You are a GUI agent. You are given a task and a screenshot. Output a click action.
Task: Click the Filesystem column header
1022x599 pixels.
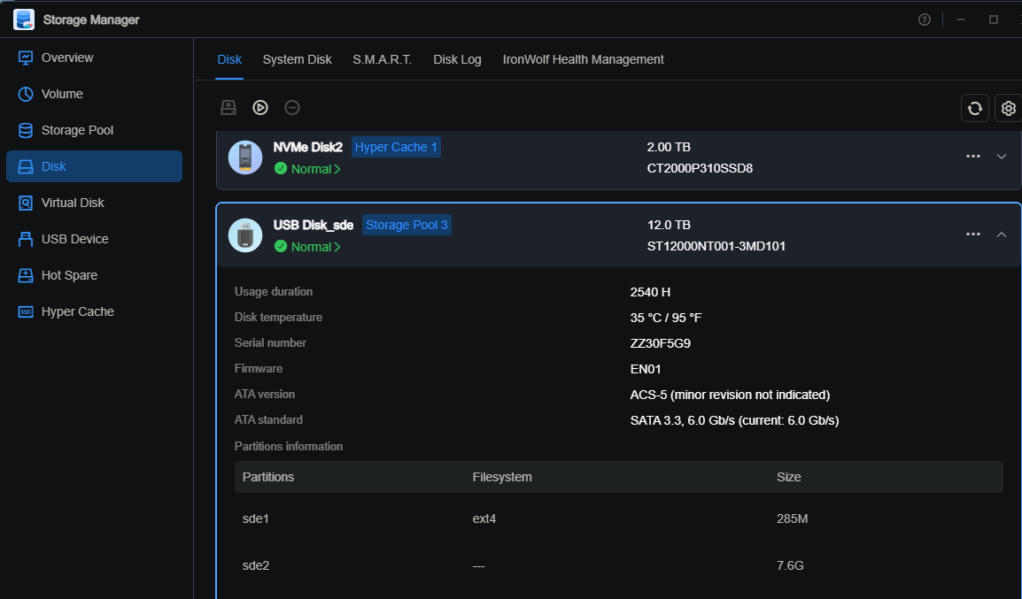click(502, 477)
